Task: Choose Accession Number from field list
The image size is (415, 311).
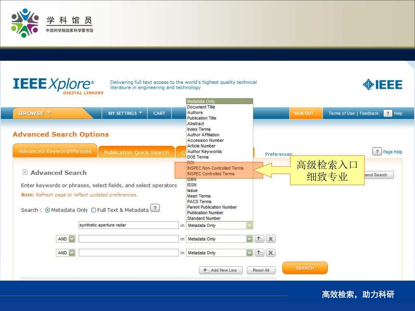Action: pyautogui.click(x=219, y=140)
